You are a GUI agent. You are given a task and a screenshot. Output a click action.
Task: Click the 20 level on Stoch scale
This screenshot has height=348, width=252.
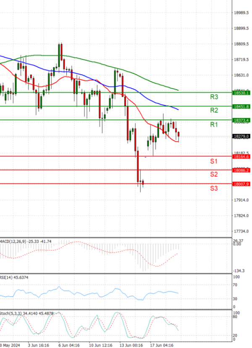click(235, 335)
